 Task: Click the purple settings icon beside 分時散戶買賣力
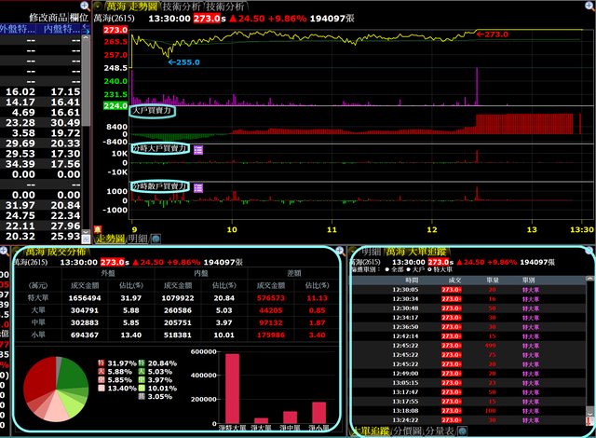pyautogui.click(x=197, y=186)
